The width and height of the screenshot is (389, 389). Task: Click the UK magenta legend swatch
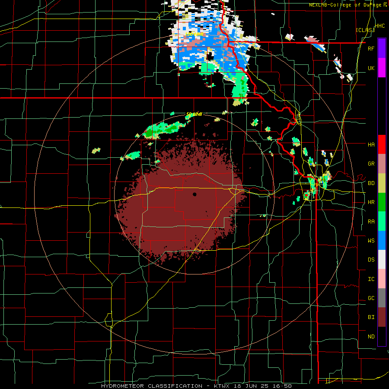[382, 67]
